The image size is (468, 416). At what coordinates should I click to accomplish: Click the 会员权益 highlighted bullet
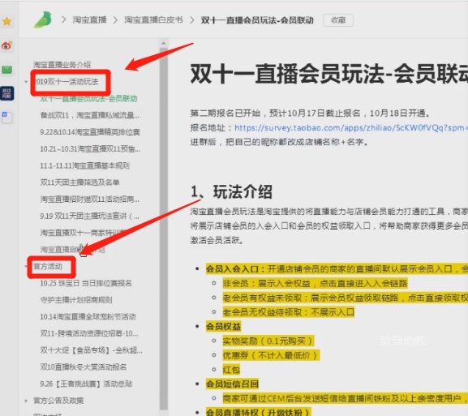pos(223,326)
